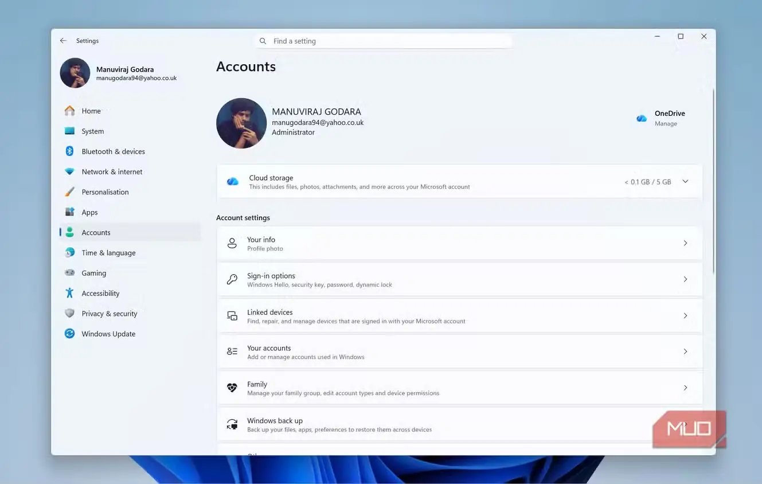Open Family via its right chevron
Viewport: 762px width, 484px height.
click(x=685, y=388)
